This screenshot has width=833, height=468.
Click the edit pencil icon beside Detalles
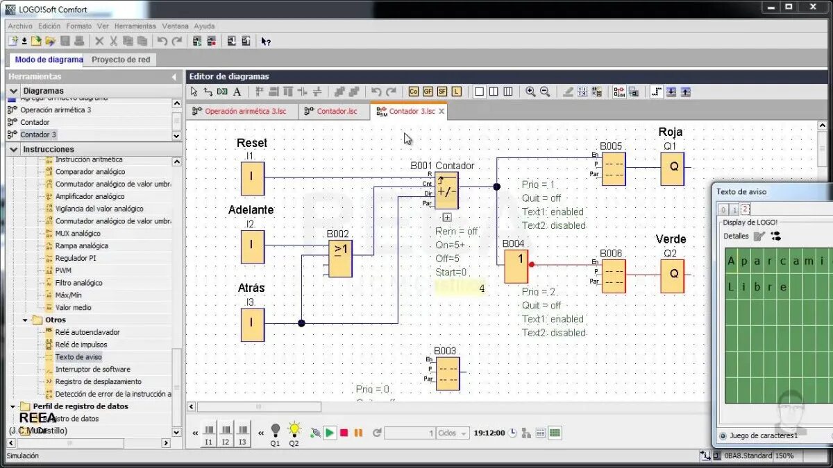[759, 236]
